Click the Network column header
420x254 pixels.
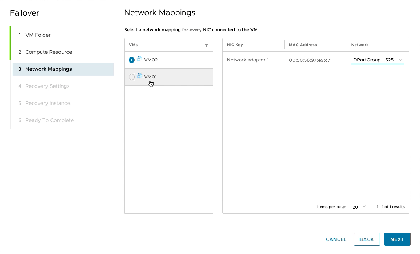click(360, 45)
